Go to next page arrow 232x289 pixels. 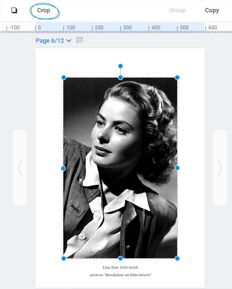coord(220,168)
